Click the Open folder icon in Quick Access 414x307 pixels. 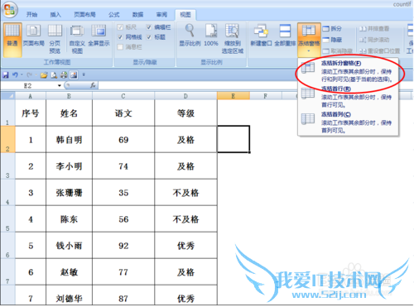(44, 74)
